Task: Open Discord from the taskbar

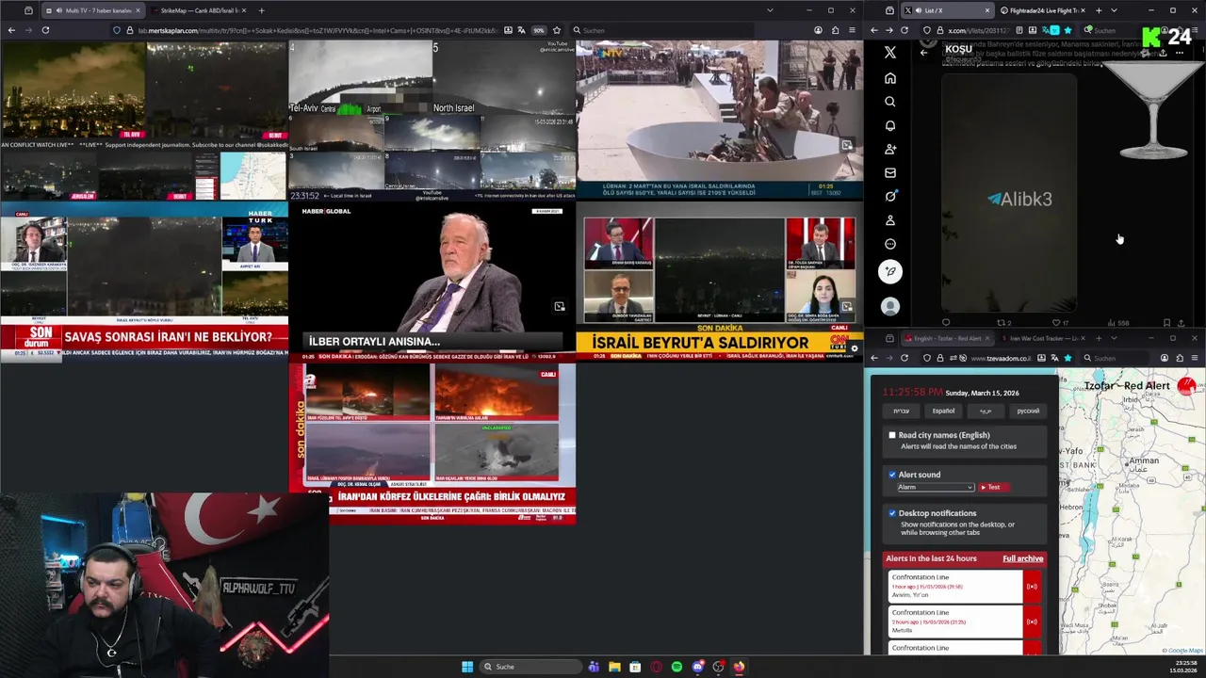Action: coord(697,667)
